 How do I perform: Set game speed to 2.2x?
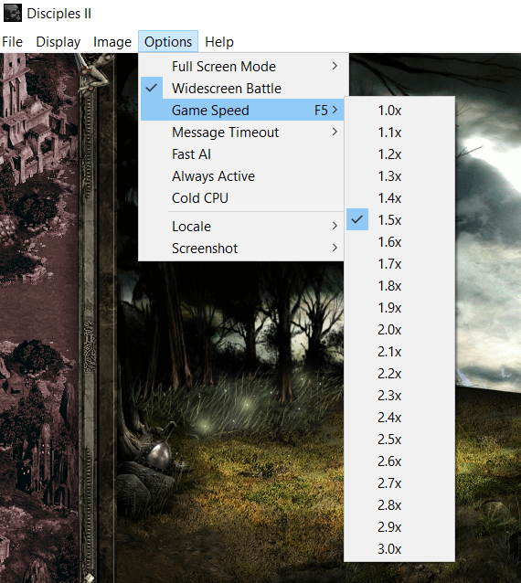click(399, 374)
